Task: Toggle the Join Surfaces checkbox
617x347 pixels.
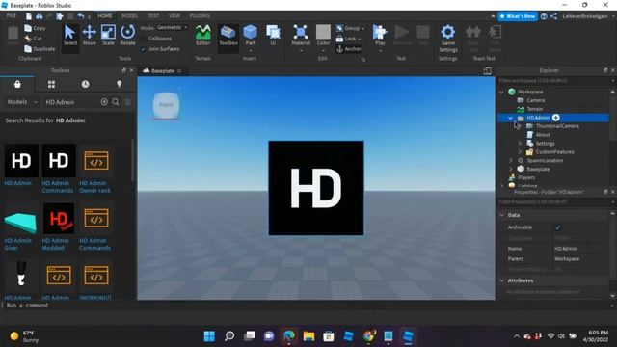Action: click(x=144, y=49)
